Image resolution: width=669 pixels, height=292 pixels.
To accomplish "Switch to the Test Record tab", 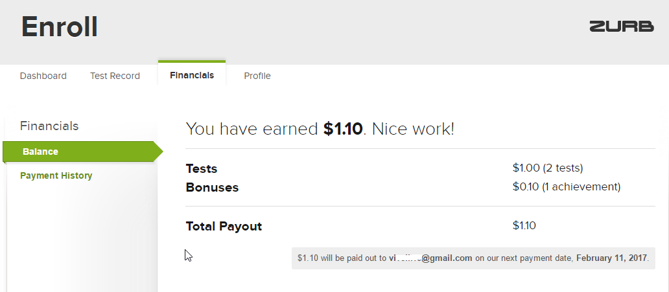I will 115,76.
